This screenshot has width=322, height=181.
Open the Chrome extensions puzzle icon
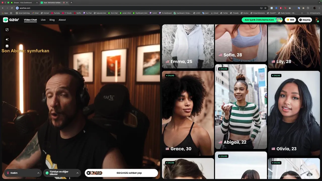(x=308, y=8)
